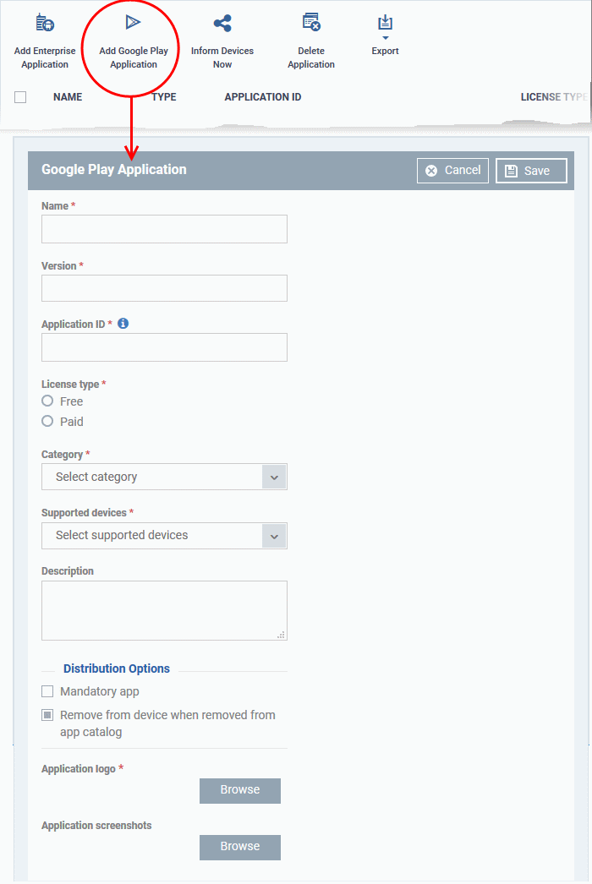The width and height of the screenshot is (592, 884).
Task: Click inside the Version input field
Action: pyautogui.click(x=164, y=288)
